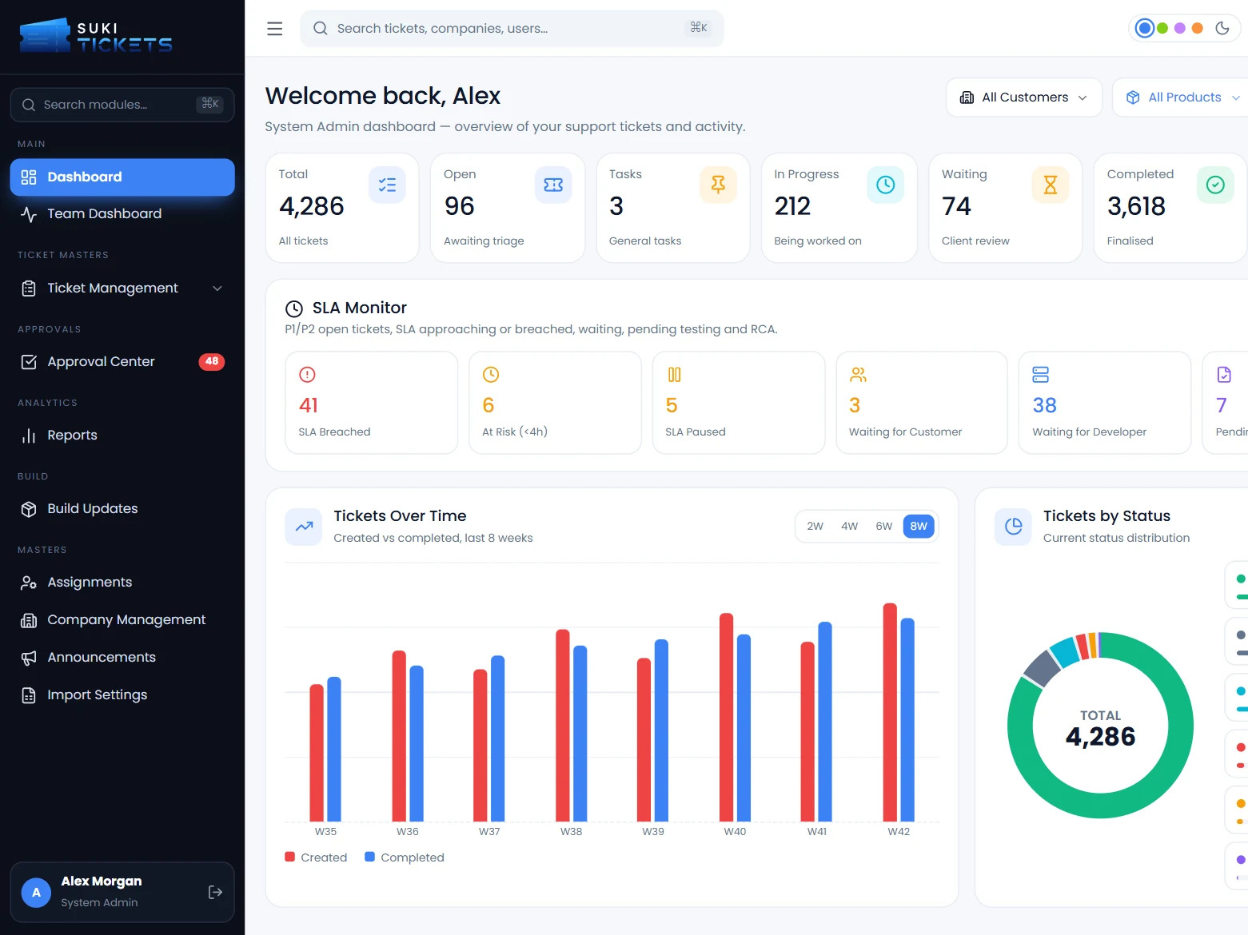The image size is (1248, 935).
Task: Open the Team Dashboard page
Action: [122, 213]
